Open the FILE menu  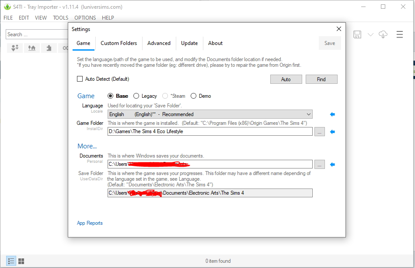point(8,18)
